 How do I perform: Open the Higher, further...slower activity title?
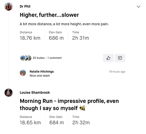[x=49, y=15]
